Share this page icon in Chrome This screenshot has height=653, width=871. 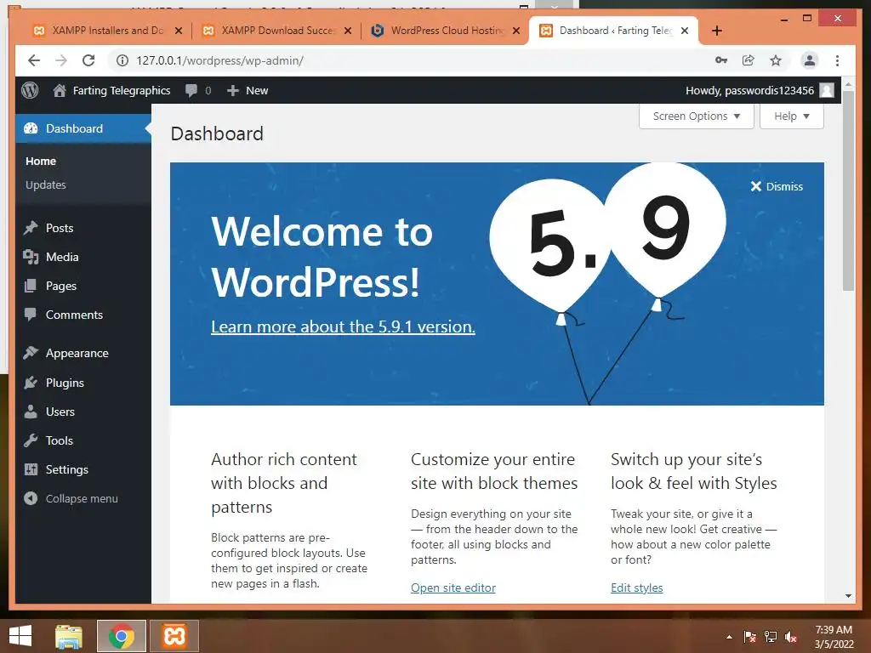pos(749,60)
